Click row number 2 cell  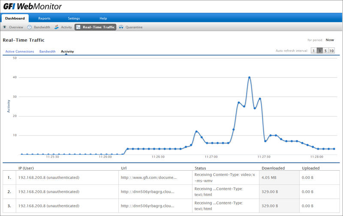(9, 192)
